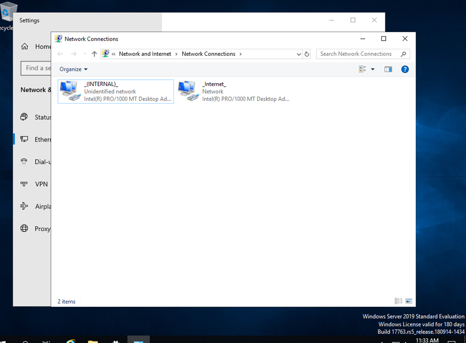Minimize the Settings window
The image size is (466, 343).
point(332,20)
